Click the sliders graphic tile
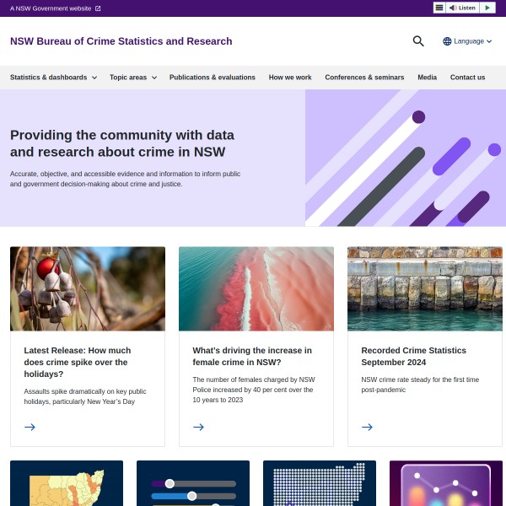506x506 pixels. coord(193,483)
